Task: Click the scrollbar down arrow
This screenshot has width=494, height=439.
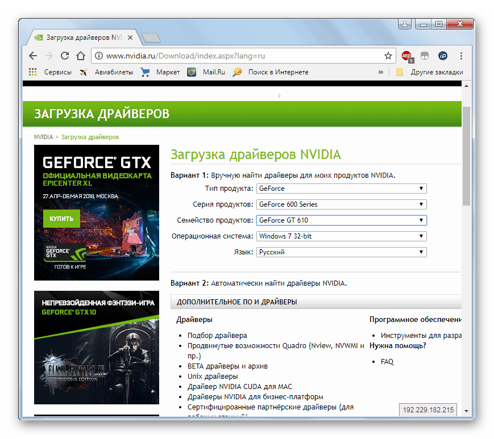Action: (x=466, y=411)
